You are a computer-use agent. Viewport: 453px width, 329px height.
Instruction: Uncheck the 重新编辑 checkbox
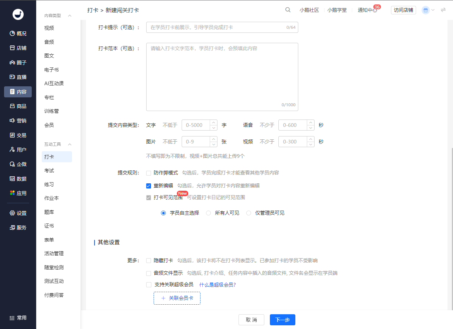(x=149, y=186)
